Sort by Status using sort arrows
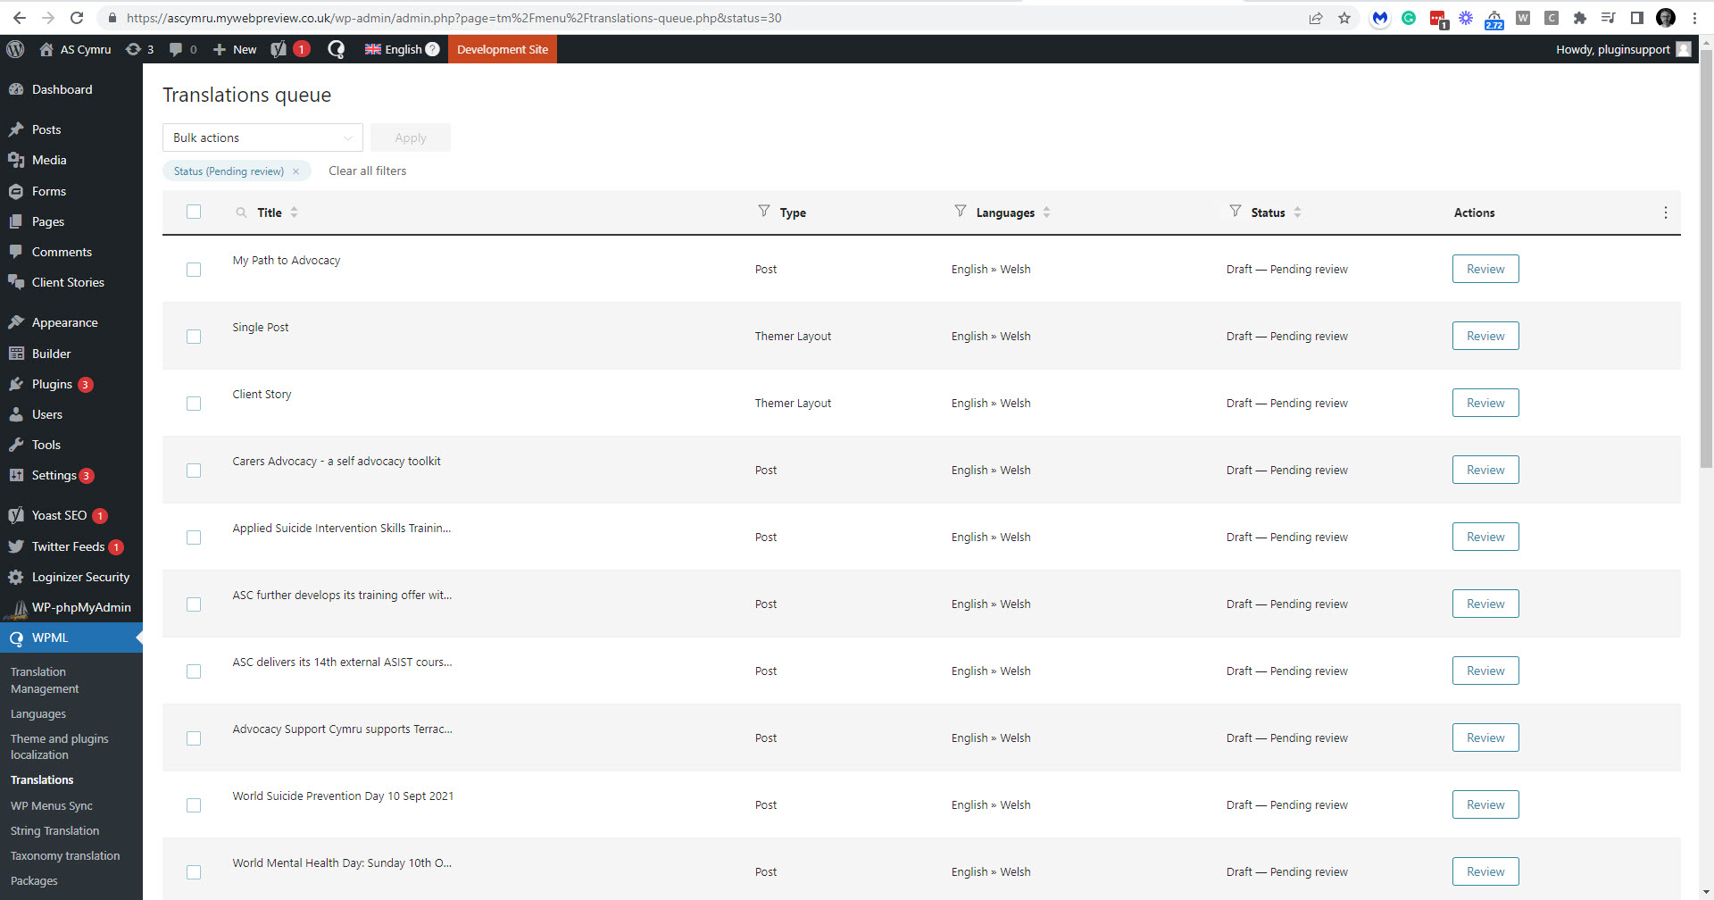 pos(1298,212)
